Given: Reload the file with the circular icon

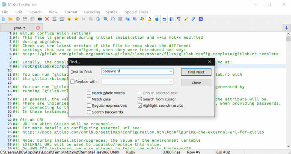Looking at the screenshot, I should [x=18, y=19].
